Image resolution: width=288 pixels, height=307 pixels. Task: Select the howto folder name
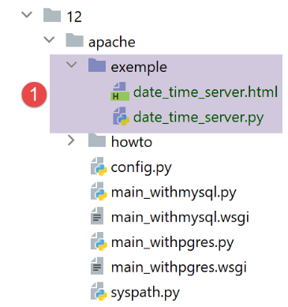tap(132, 142)
